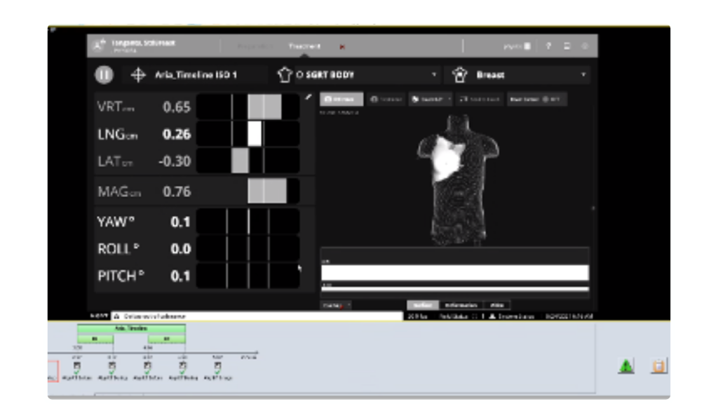Click the red X beside Treatment tab

pyautogui.click(x=342, y=47)
